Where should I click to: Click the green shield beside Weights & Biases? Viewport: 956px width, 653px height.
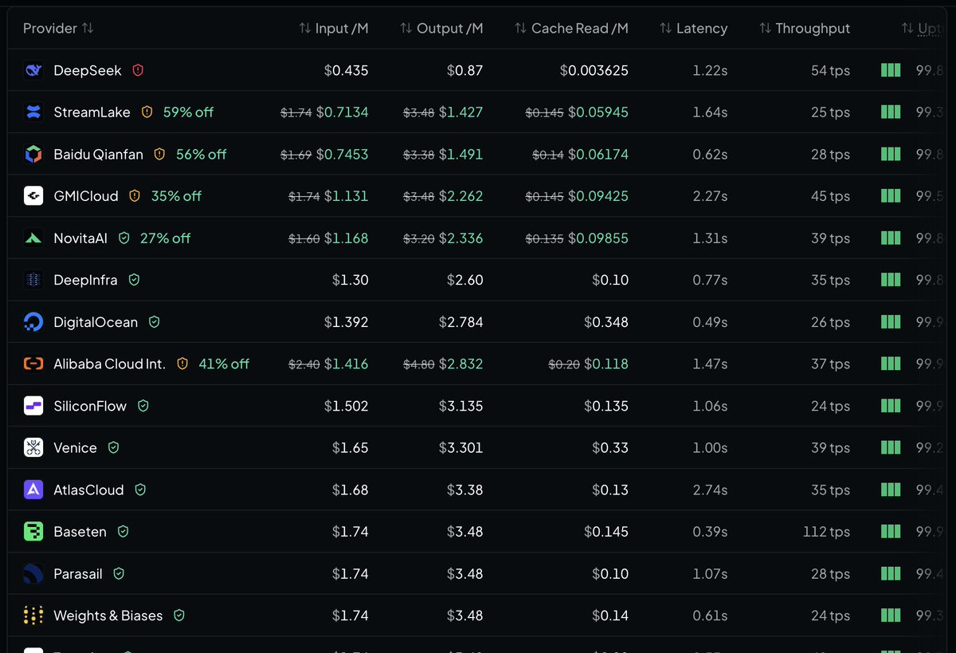pos(179,616)
